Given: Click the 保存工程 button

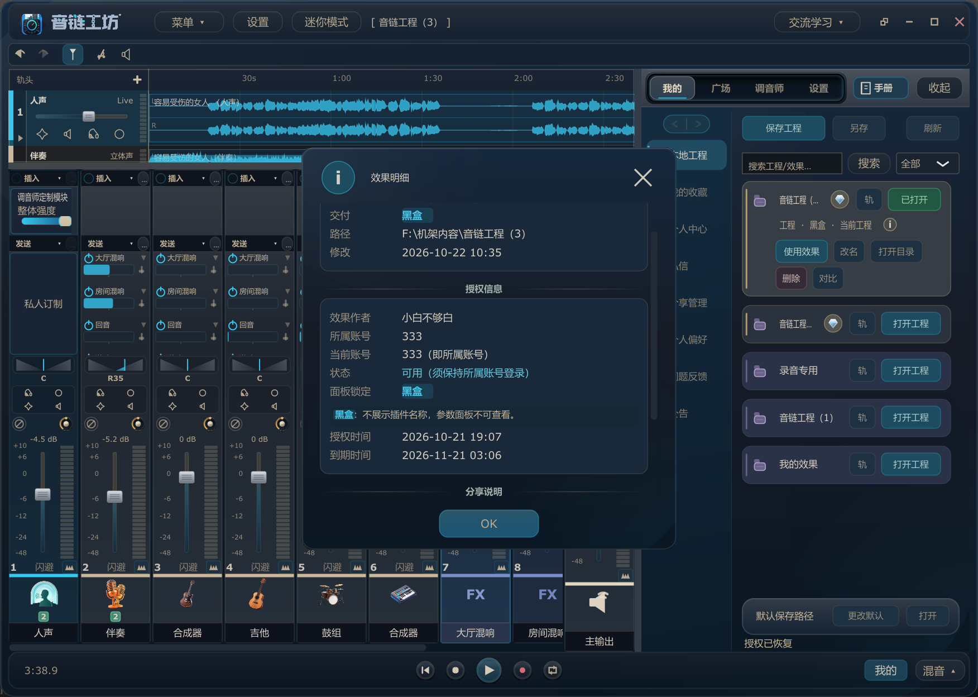Looking at the screenshot, I should pyautogui.click(x=783, y=128).
